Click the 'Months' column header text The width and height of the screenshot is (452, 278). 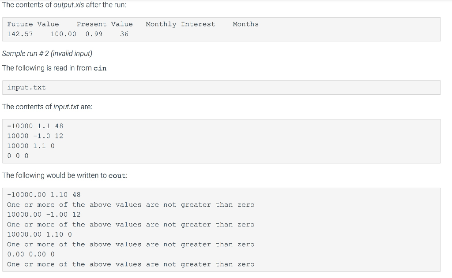click(246, 24)
